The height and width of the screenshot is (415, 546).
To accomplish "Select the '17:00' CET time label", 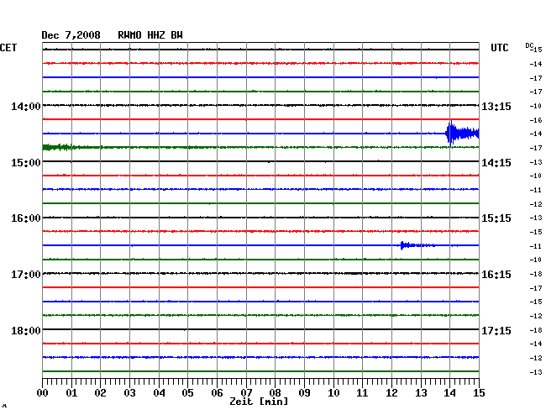I will (26, 275).
